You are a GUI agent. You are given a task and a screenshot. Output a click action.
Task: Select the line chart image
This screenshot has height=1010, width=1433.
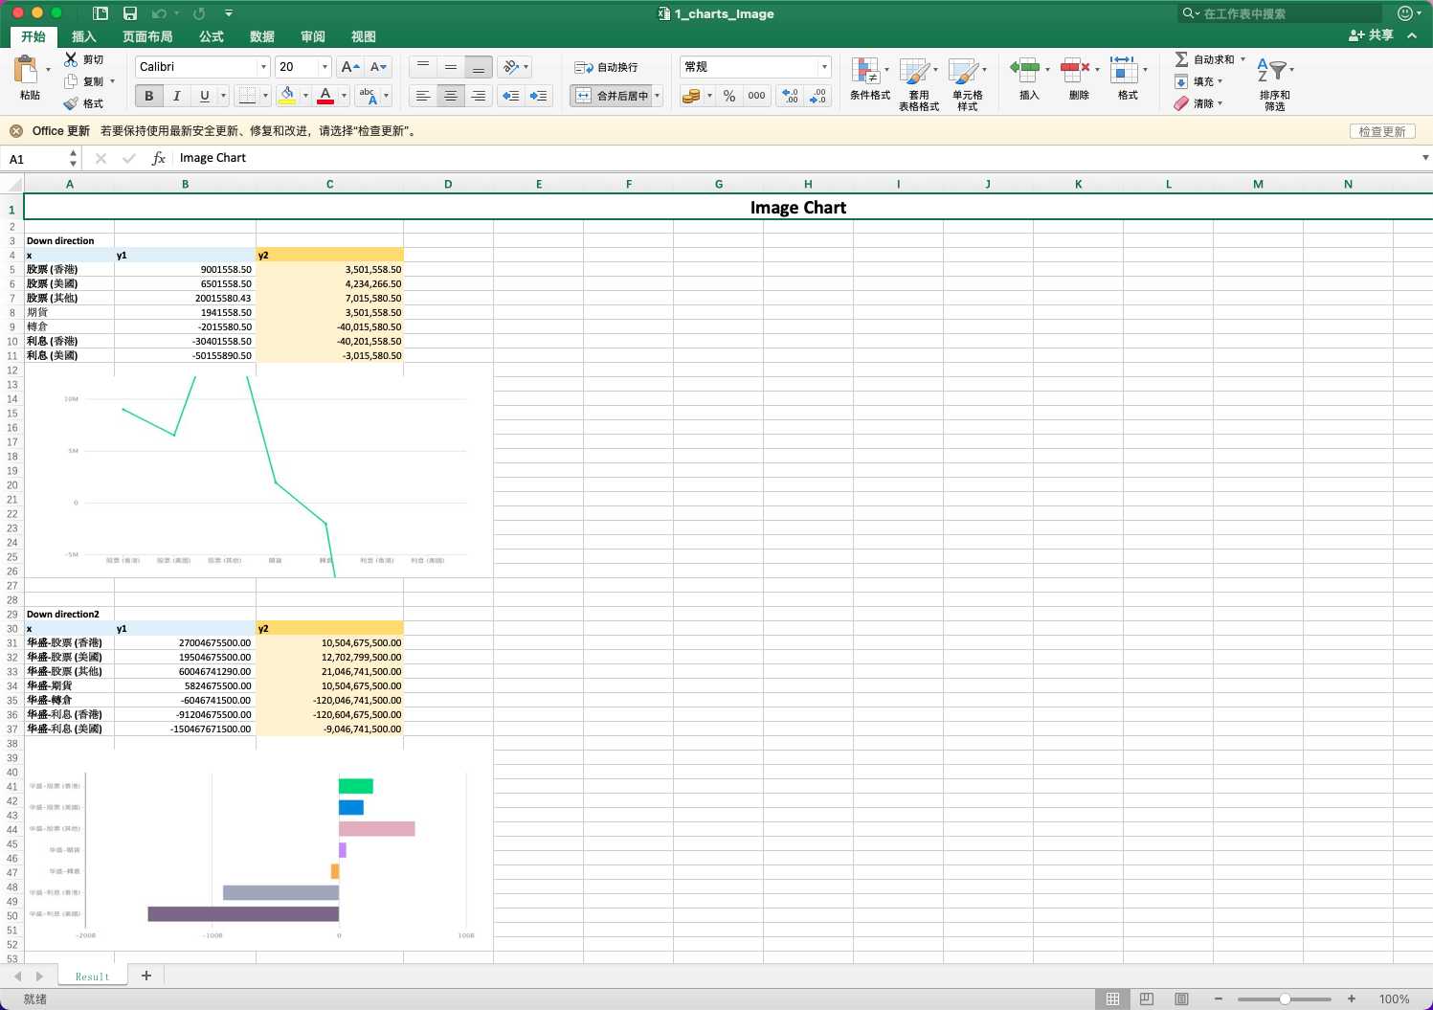coord(258,476)
